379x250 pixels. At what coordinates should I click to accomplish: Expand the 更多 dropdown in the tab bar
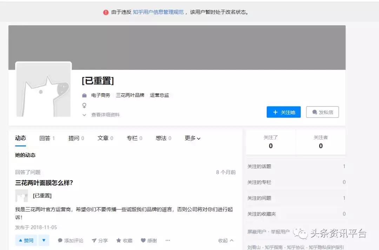tap(192, 138)
